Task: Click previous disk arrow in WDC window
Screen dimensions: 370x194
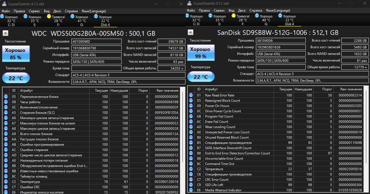Action: point(6,33)
